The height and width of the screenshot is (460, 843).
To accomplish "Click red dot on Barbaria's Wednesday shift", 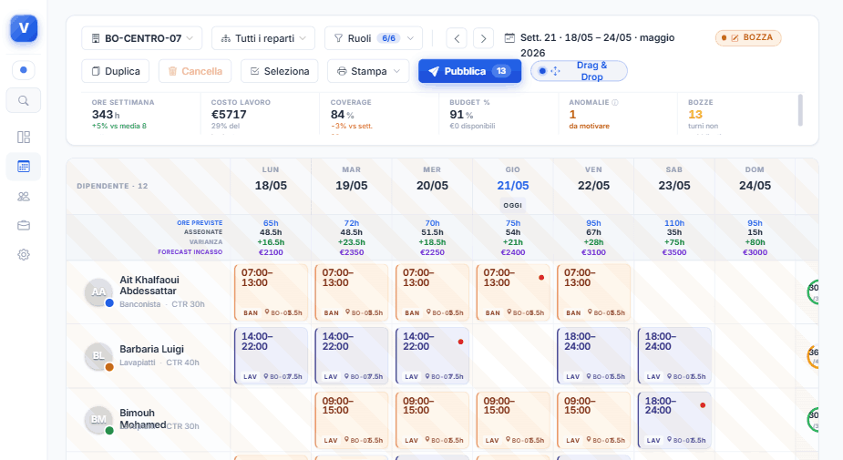I will [461, 342].
